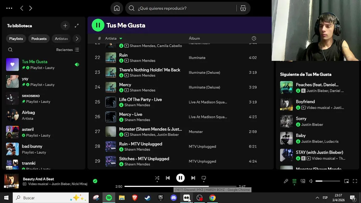The width and height of the screenshot is (361, 203).
Task: Open the Windows Start menu
Action: tap(6, 198)
